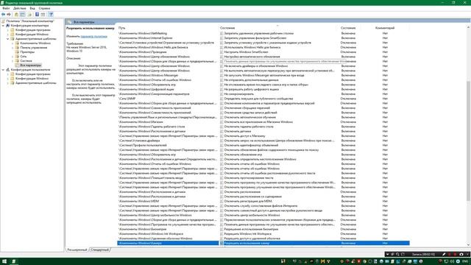This screenshot has height=265, width=471.
Task: Open the recorder bar dropdown arrow
Action: click(388, 255)
